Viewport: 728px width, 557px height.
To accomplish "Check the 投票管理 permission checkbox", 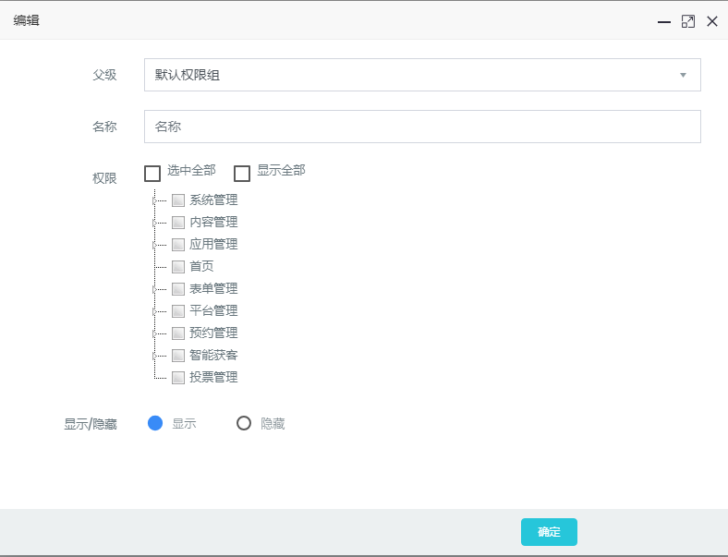I will pyautogui.click(x=178, y=378).
